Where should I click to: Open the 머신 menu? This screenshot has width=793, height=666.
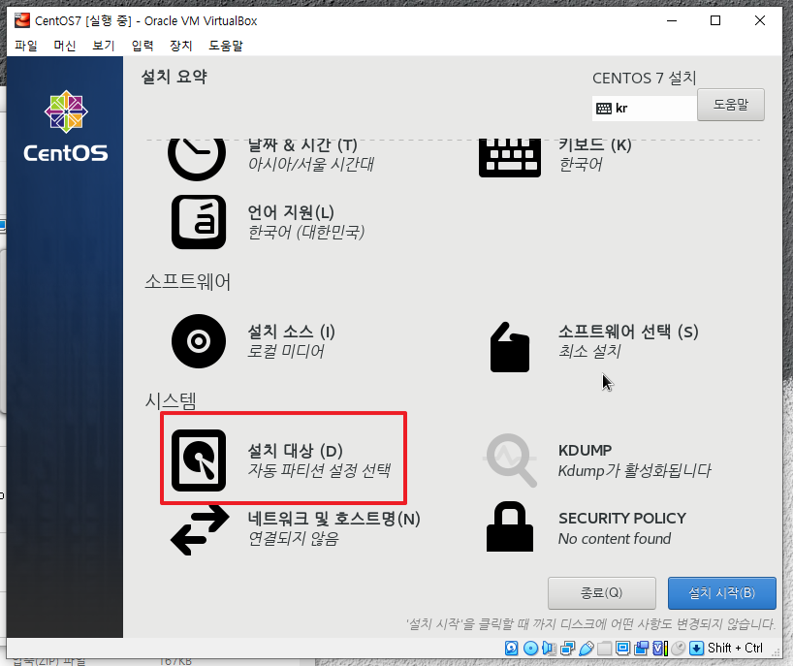pyautogui.click(x=65, y=46)
